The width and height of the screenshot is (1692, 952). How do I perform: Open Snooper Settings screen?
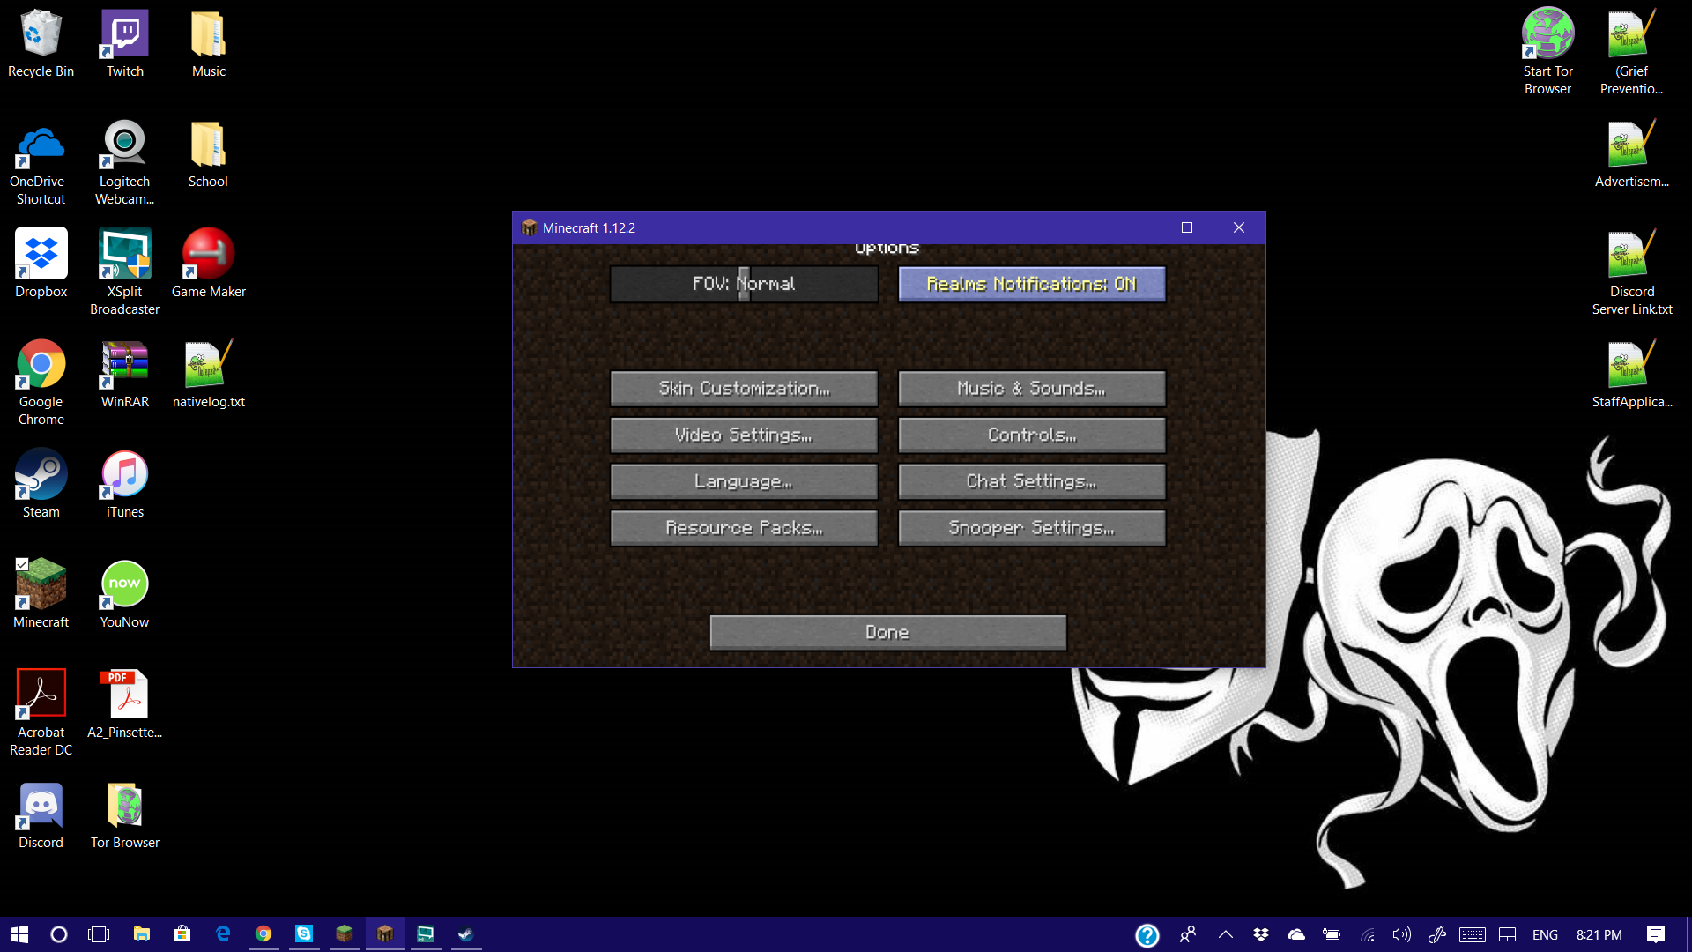pos(1031,528)
